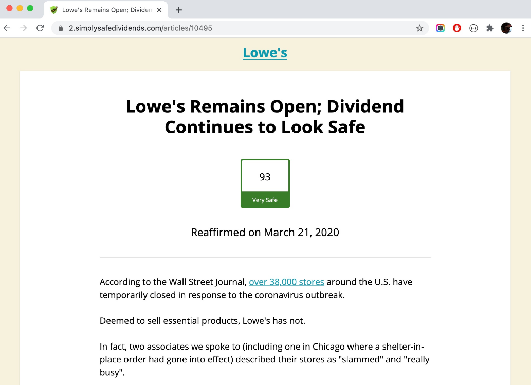The image size is (531, 385).
Task: Open Chrome's three-dot menu
Action: [x=523, y=28]
